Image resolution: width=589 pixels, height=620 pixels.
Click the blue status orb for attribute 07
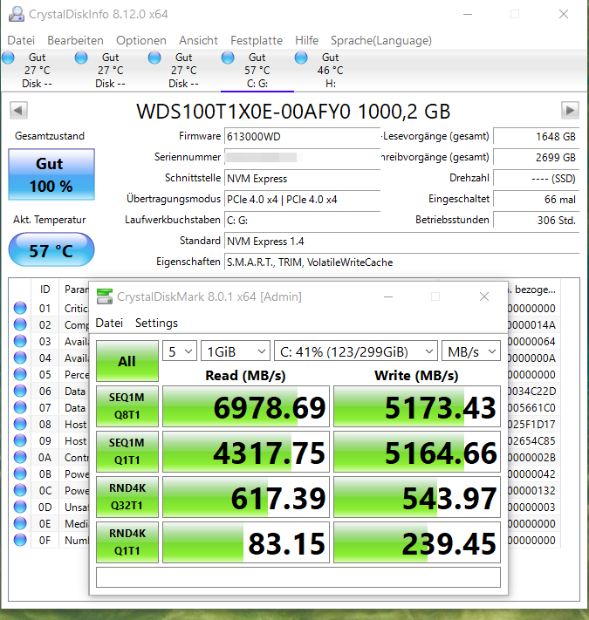click(20, 408)
